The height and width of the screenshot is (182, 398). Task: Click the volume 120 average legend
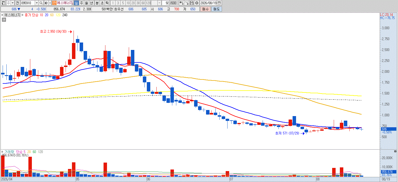click(x=41, y=152)
